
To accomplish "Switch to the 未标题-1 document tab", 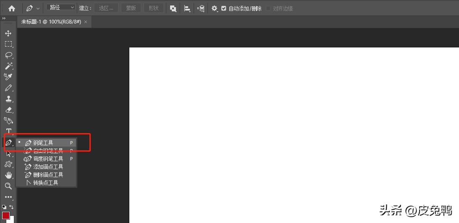I will pos(51,22).
